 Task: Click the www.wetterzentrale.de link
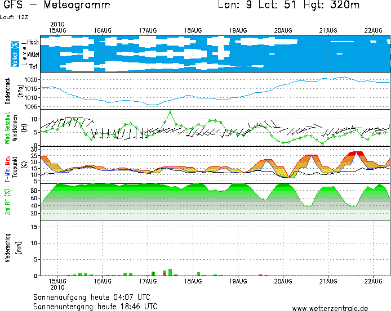click(330, 308)
